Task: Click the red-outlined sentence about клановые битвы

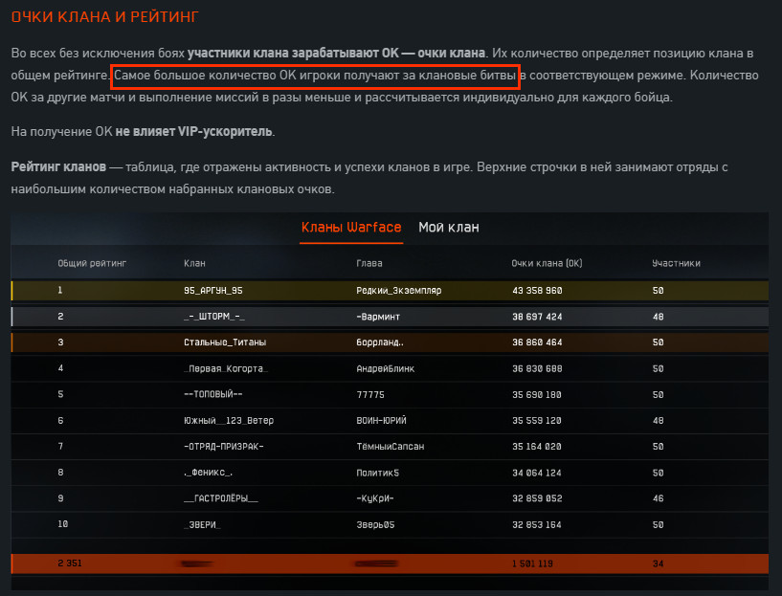Action: click(315, 75)
